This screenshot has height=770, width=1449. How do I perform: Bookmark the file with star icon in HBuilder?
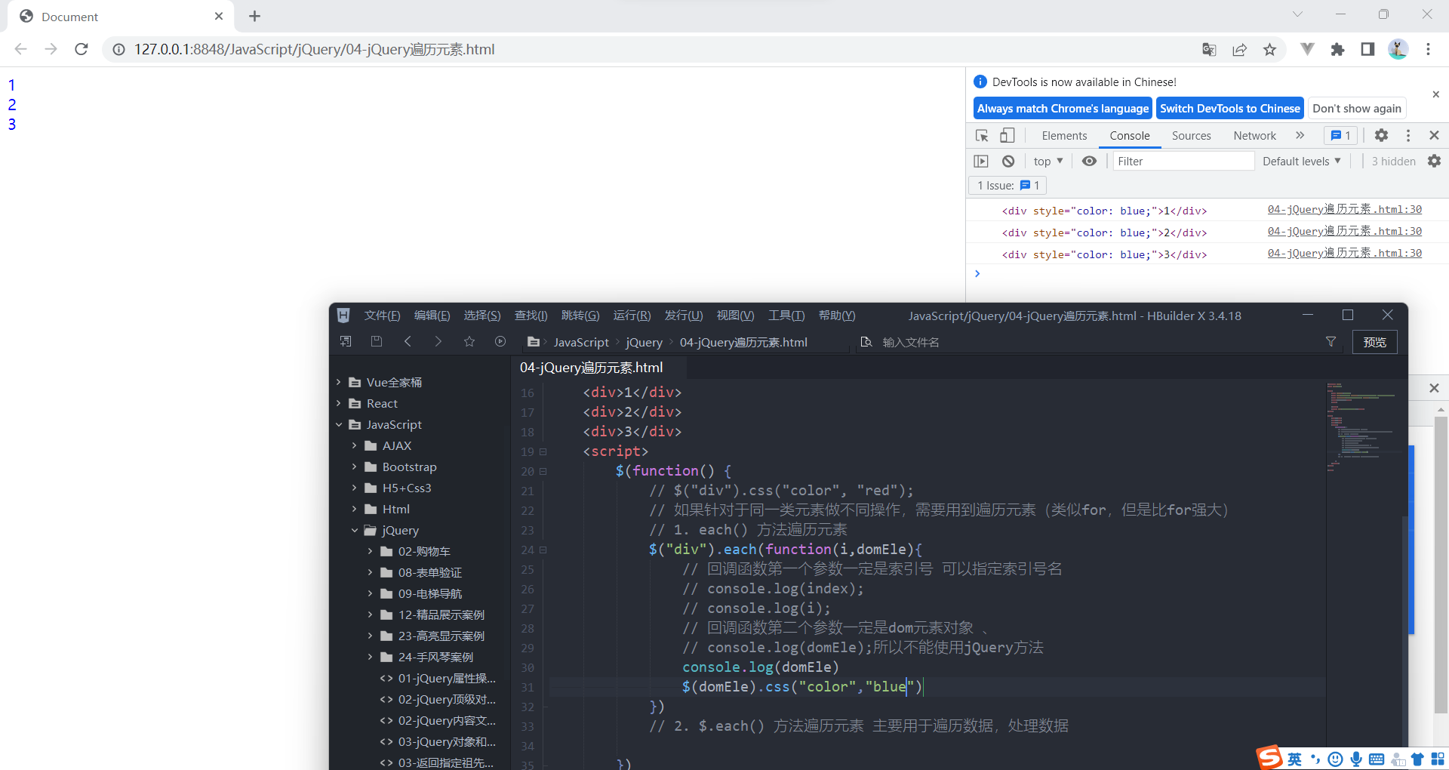point(469,342)
